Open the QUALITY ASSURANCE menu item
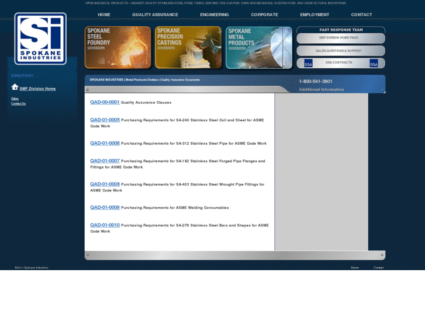Viewport: 425px width, 318px height. pos(155,15)
